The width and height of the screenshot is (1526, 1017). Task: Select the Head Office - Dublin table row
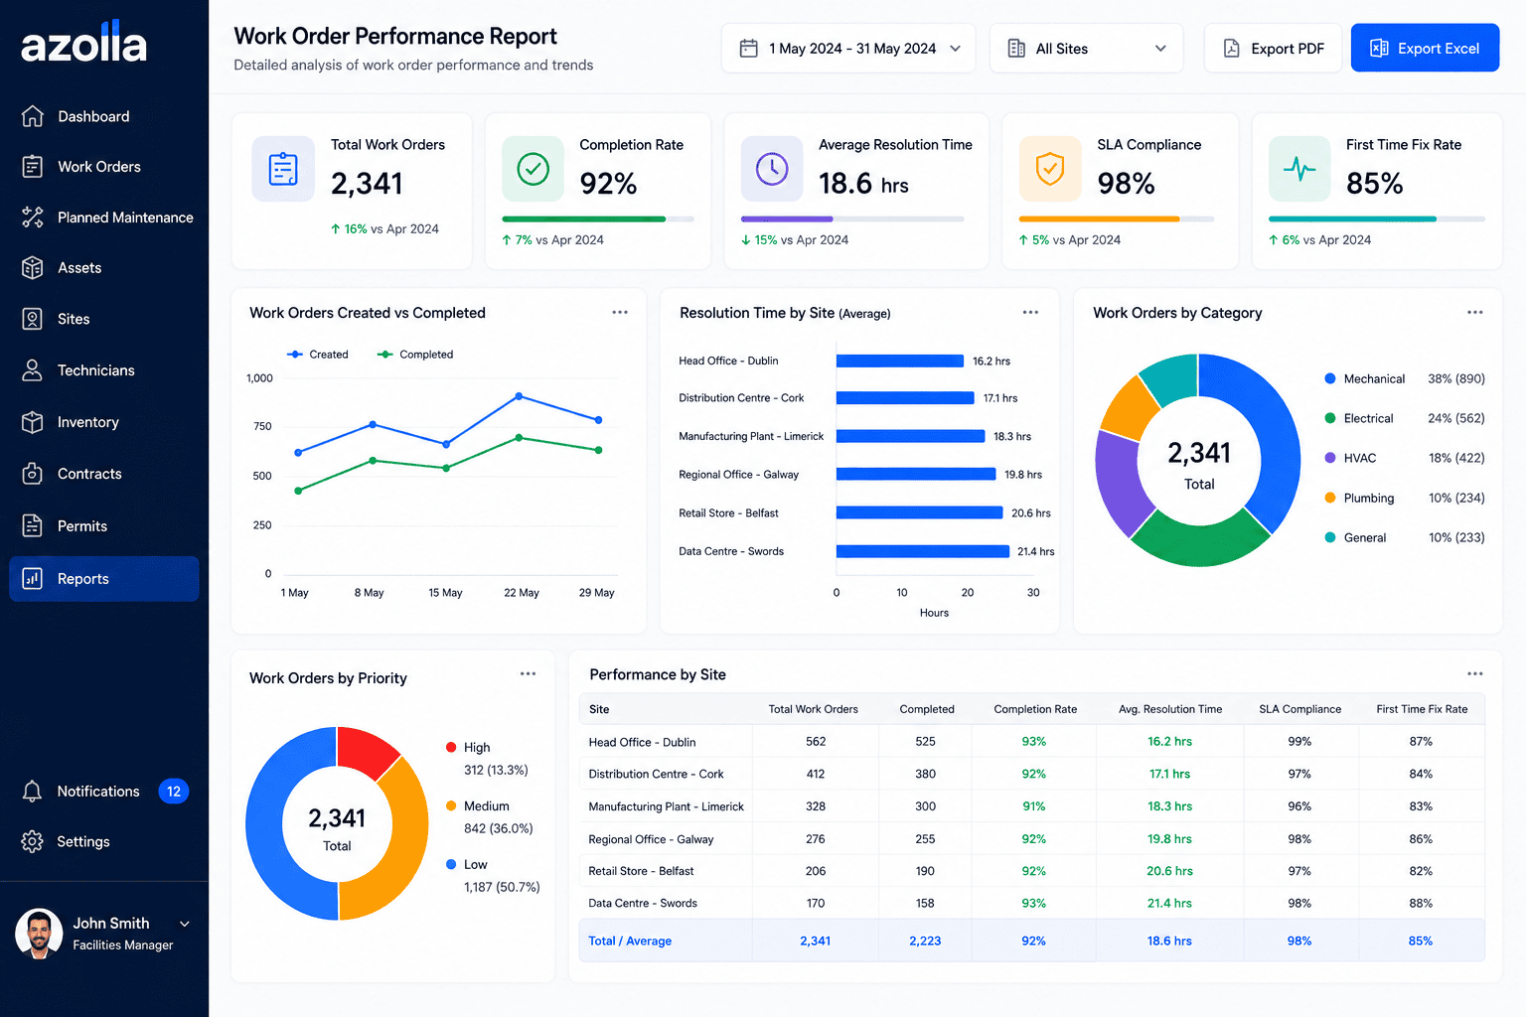pos(1031,742)
